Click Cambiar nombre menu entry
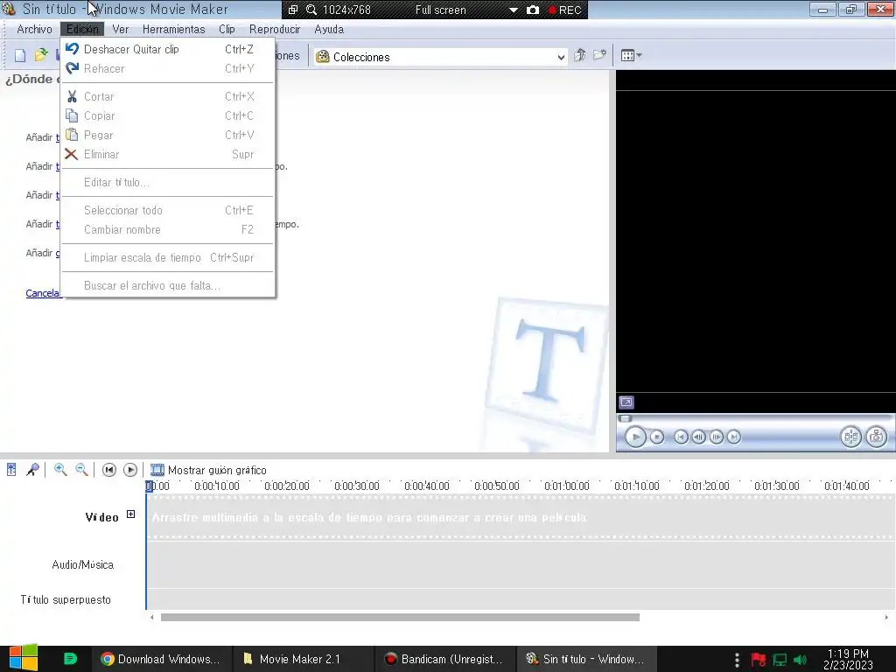Image resolution: width=896 pixels, height=672 pixels. click(167, 230)
